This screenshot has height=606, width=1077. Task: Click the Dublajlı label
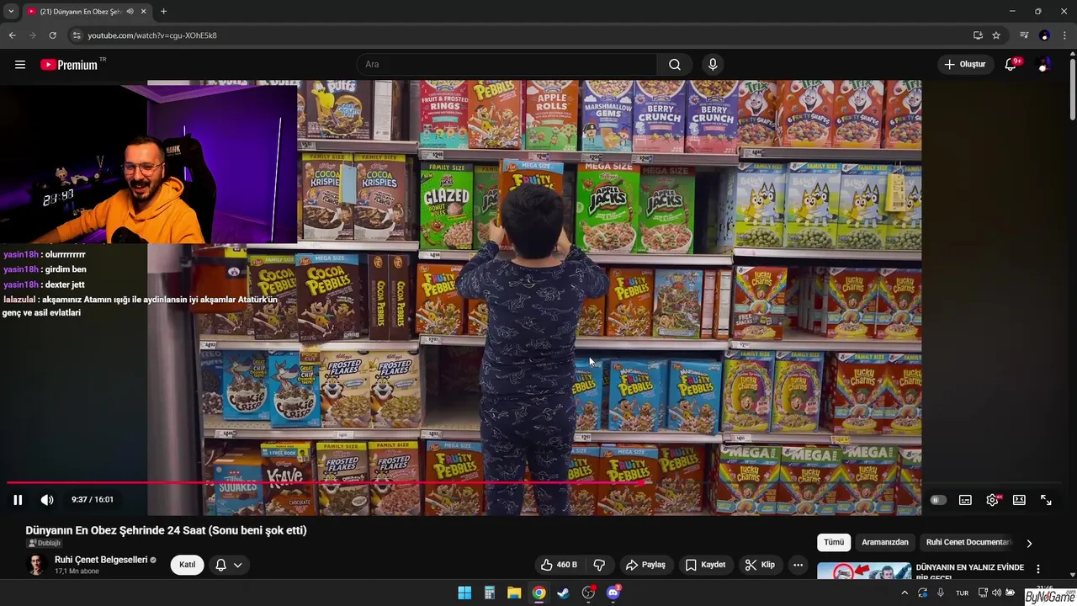tap(44, 544)
